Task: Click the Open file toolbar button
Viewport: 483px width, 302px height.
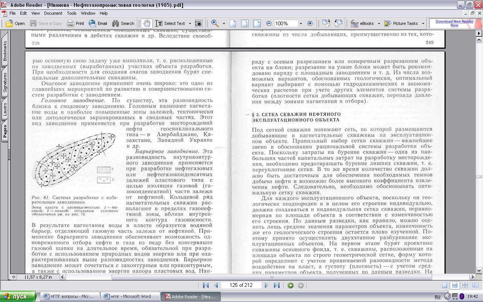Action: [x=15, y=23]
